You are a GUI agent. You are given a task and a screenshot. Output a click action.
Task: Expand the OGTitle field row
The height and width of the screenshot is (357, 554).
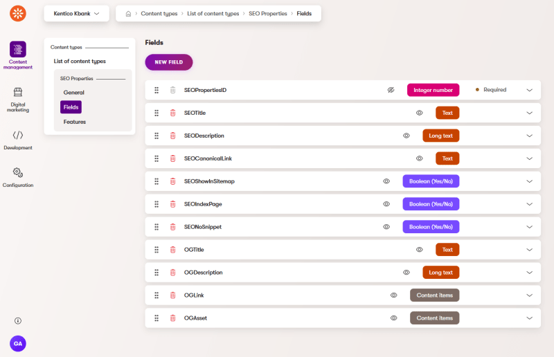point(529,250)
